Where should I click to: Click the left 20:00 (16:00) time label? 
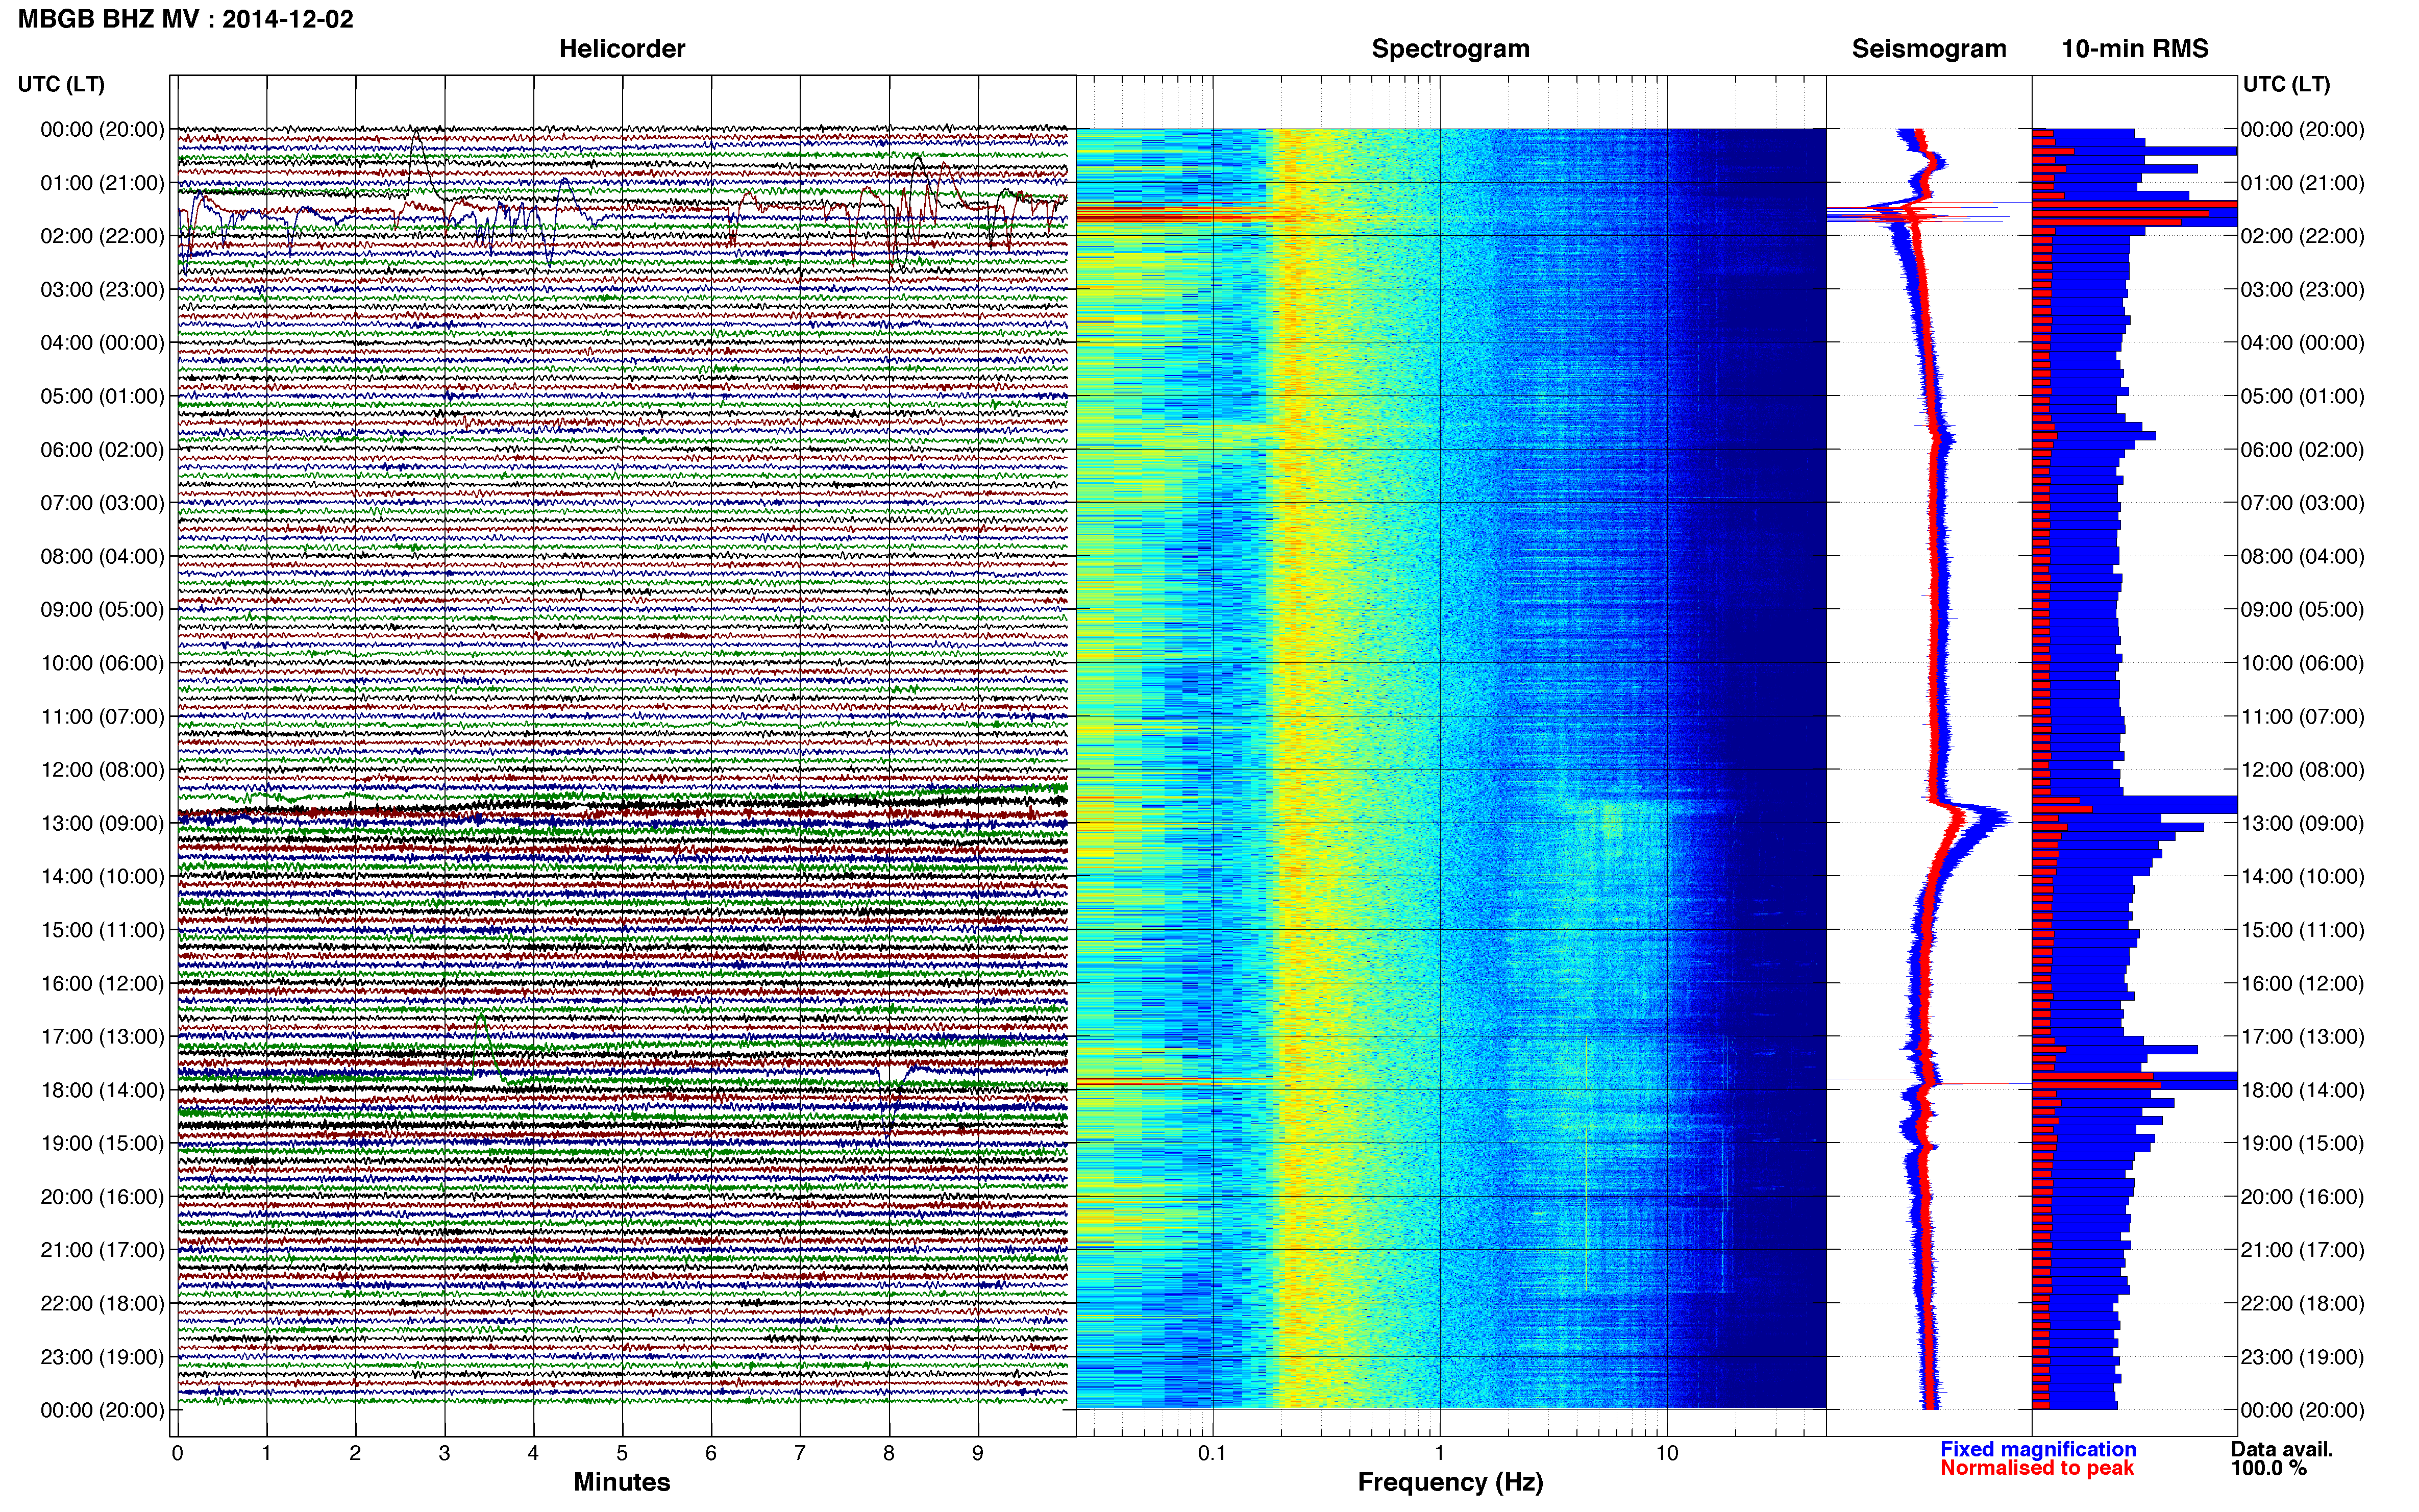(102, 1197)
